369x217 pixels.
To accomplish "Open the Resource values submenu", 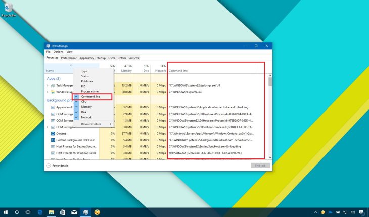I will (94, 124).
